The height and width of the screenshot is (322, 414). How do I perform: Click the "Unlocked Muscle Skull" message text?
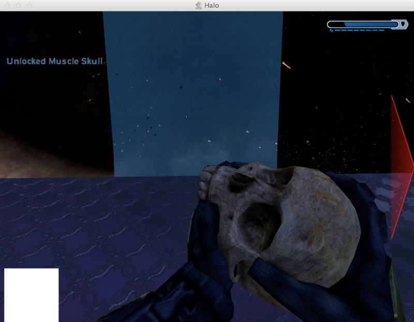(x=55, y=61)
